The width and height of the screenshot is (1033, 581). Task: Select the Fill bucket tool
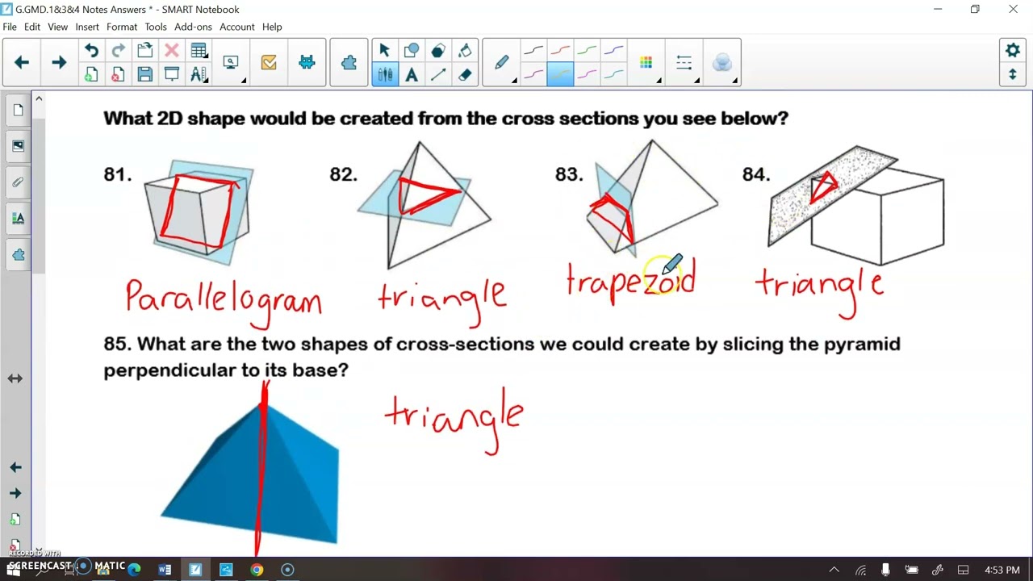465,51
